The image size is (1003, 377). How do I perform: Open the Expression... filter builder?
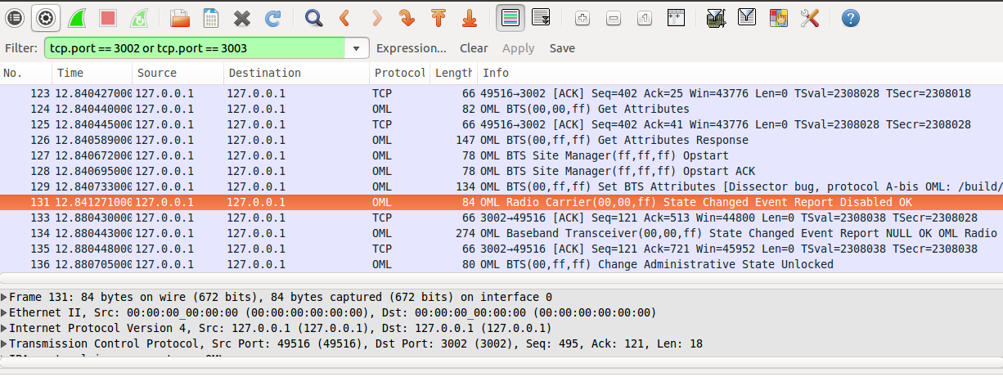[x=412, y=48]
